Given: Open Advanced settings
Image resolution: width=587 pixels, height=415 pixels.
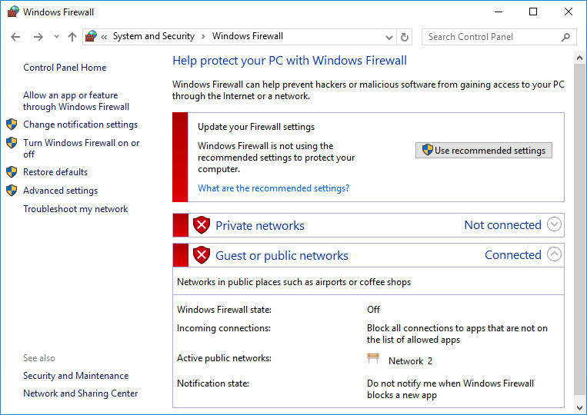Looking at the screenshot, I should 60,191.
